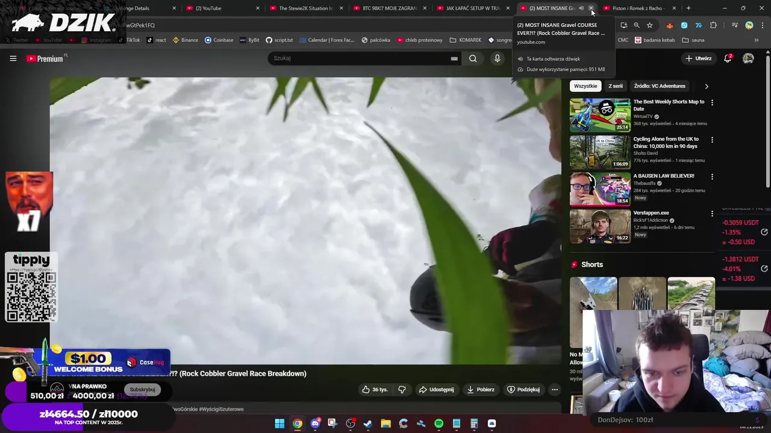Dislike the video with thumbs down

pos(402,390)
